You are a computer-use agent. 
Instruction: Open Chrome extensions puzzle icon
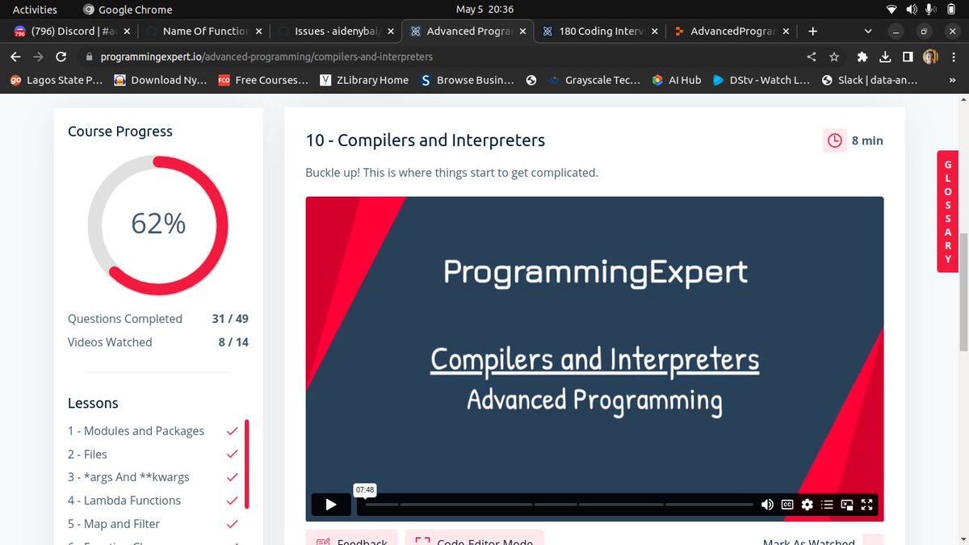(862, 57)
